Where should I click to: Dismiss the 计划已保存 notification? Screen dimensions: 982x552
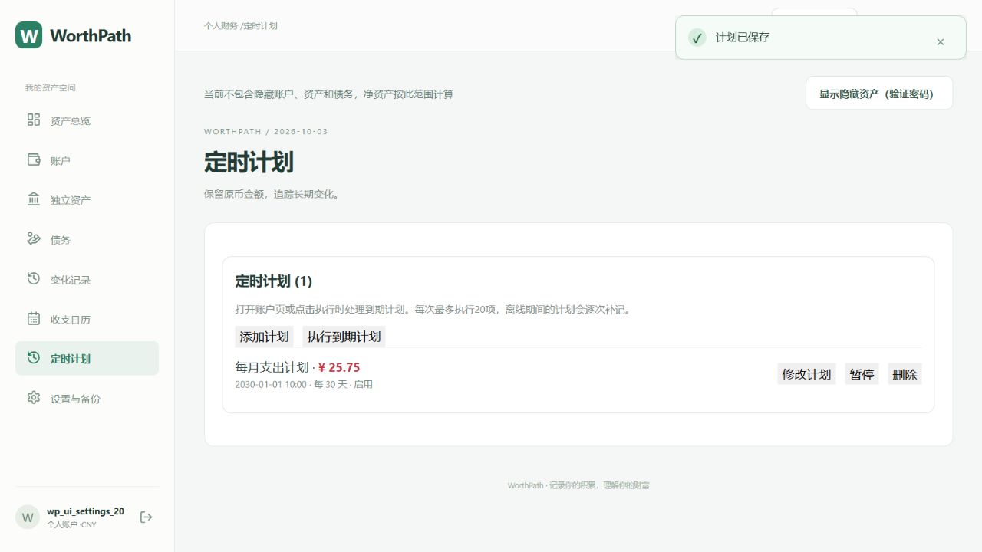pyautogui.click(x=941, y=42)
